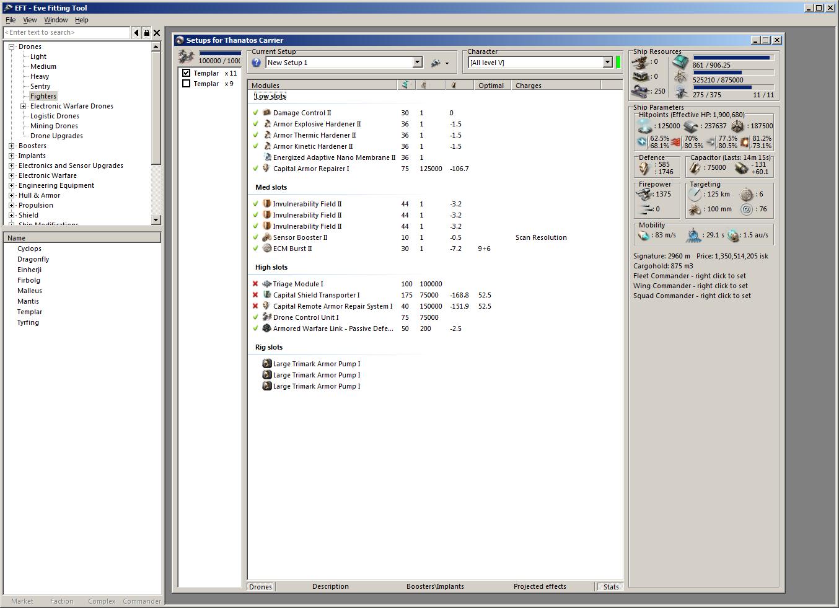
Task: Toggle the red X on Triage Module I
Action: pos(255,284)
